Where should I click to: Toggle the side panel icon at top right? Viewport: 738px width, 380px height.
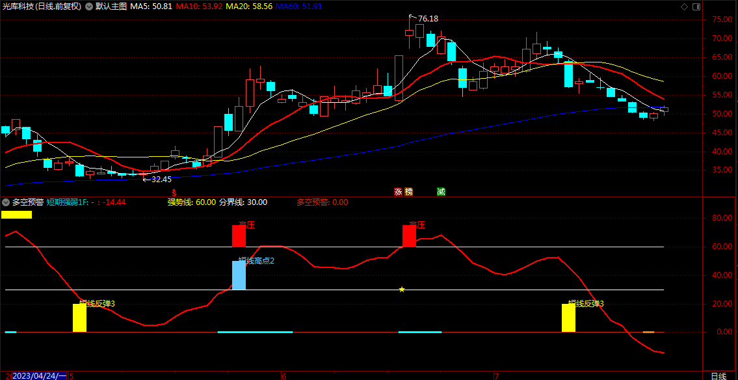(696, 7)
